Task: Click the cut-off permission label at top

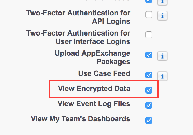Action: coord(104,0)
